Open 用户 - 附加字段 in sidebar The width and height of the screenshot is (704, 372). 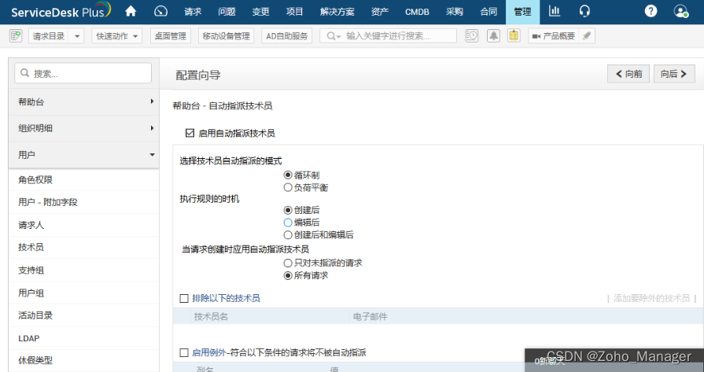pyautogui.click(x=84, y=202)
